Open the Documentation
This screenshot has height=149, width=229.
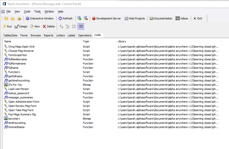[161, 18]
